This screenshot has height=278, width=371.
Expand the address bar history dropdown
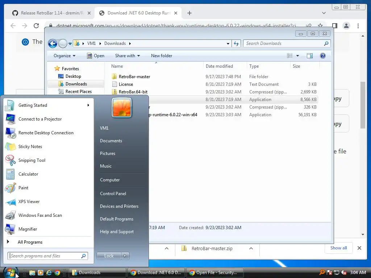[x=228, y=43]
